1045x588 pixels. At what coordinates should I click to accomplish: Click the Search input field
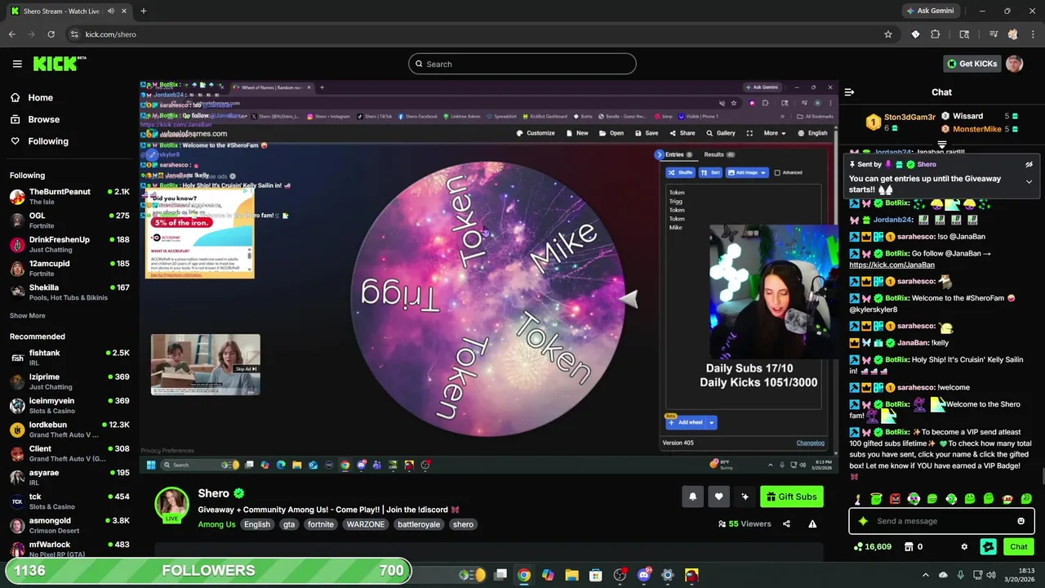522,64
